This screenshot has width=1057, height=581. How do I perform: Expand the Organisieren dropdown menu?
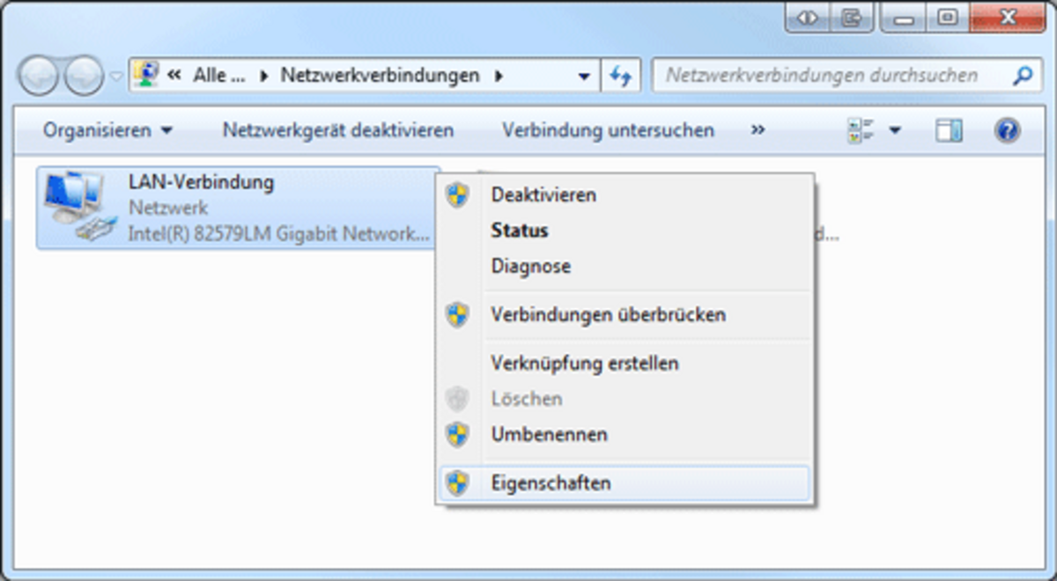(x=108, y=131)
